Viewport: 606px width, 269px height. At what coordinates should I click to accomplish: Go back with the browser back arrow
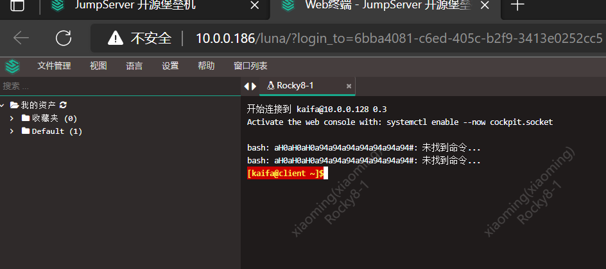pyautogui.click(x=21, y=38)
